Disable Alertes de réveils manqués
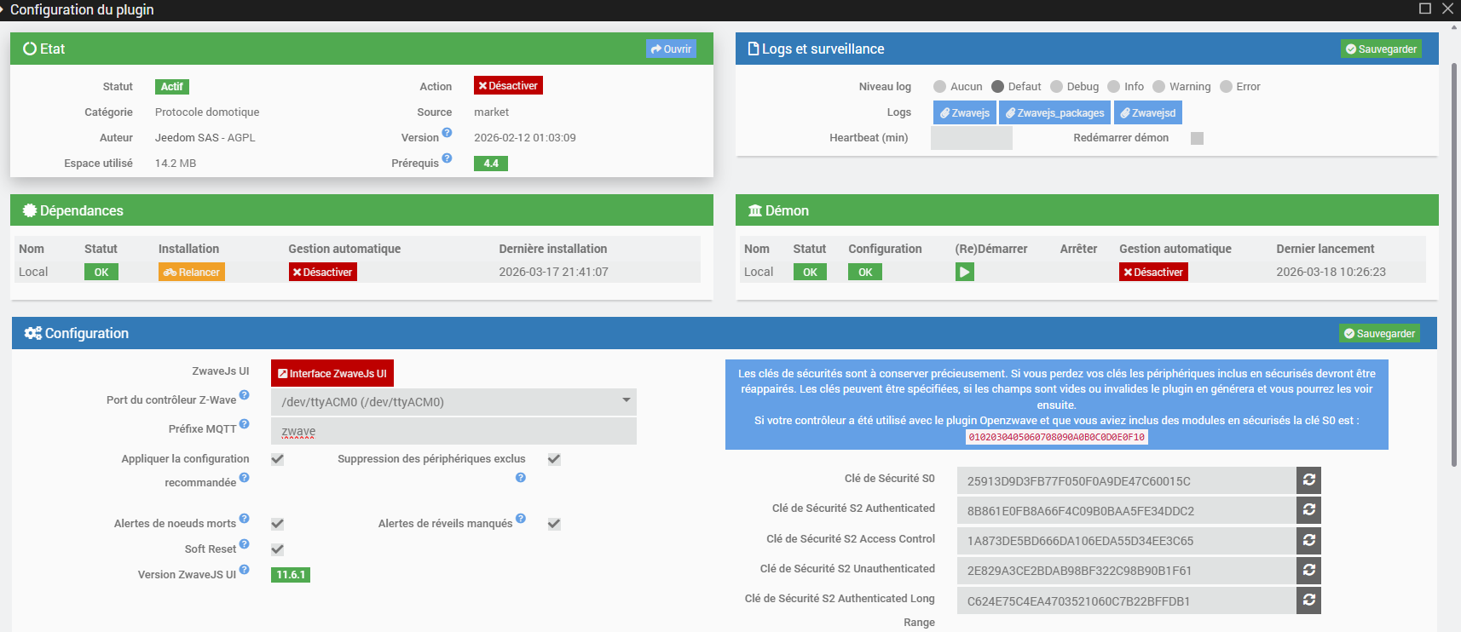 (x=554, y=524)
